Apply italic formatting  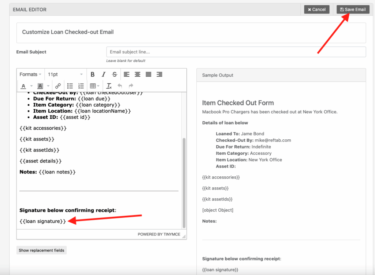pyautogui.click(x=104, y=74)
